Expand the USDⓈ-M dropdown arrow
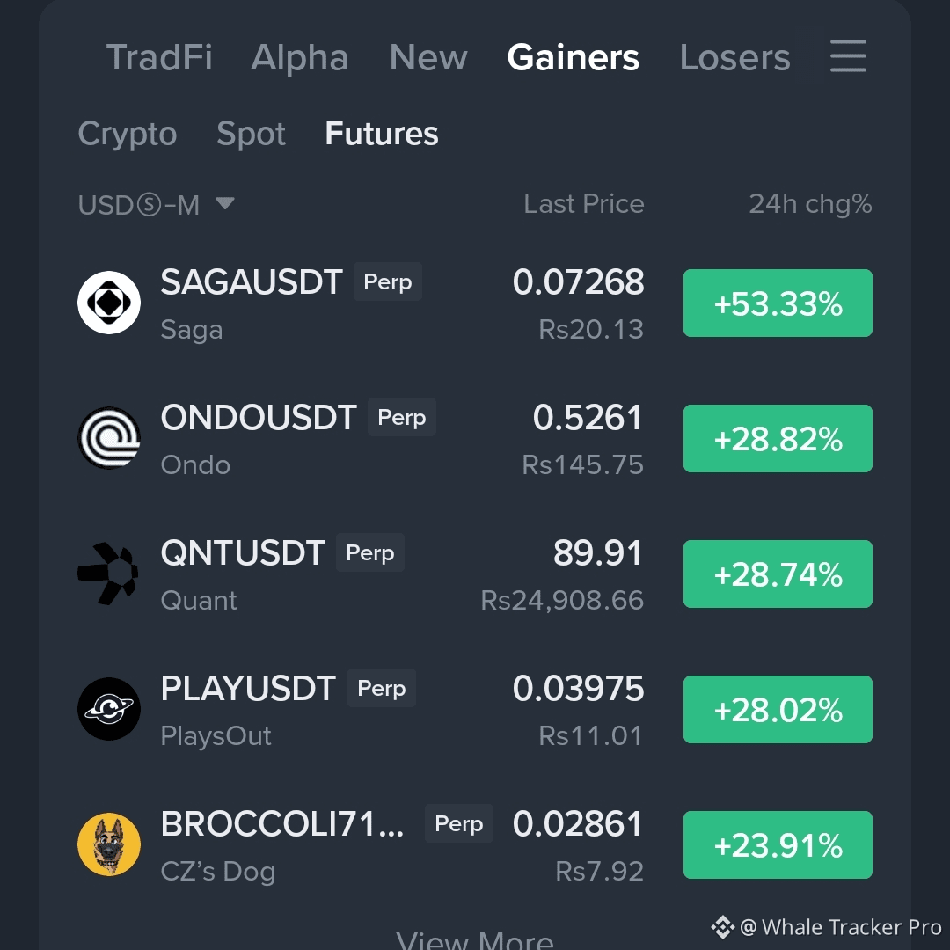This screenshot has width=950, height=950. 225,203
